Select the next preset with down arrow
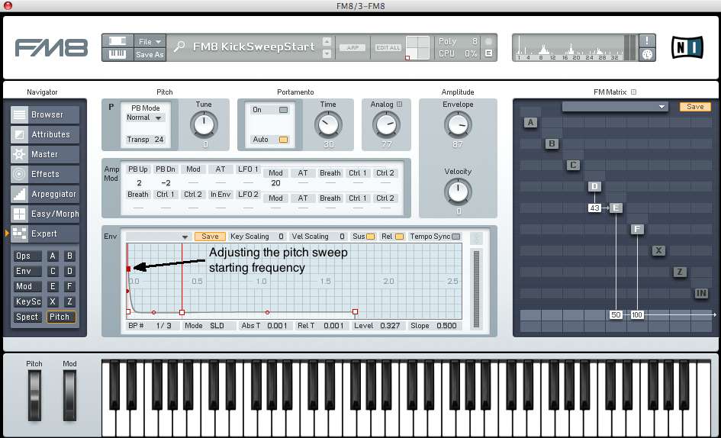Screen dimensions: 721x438 click(327, 54)
